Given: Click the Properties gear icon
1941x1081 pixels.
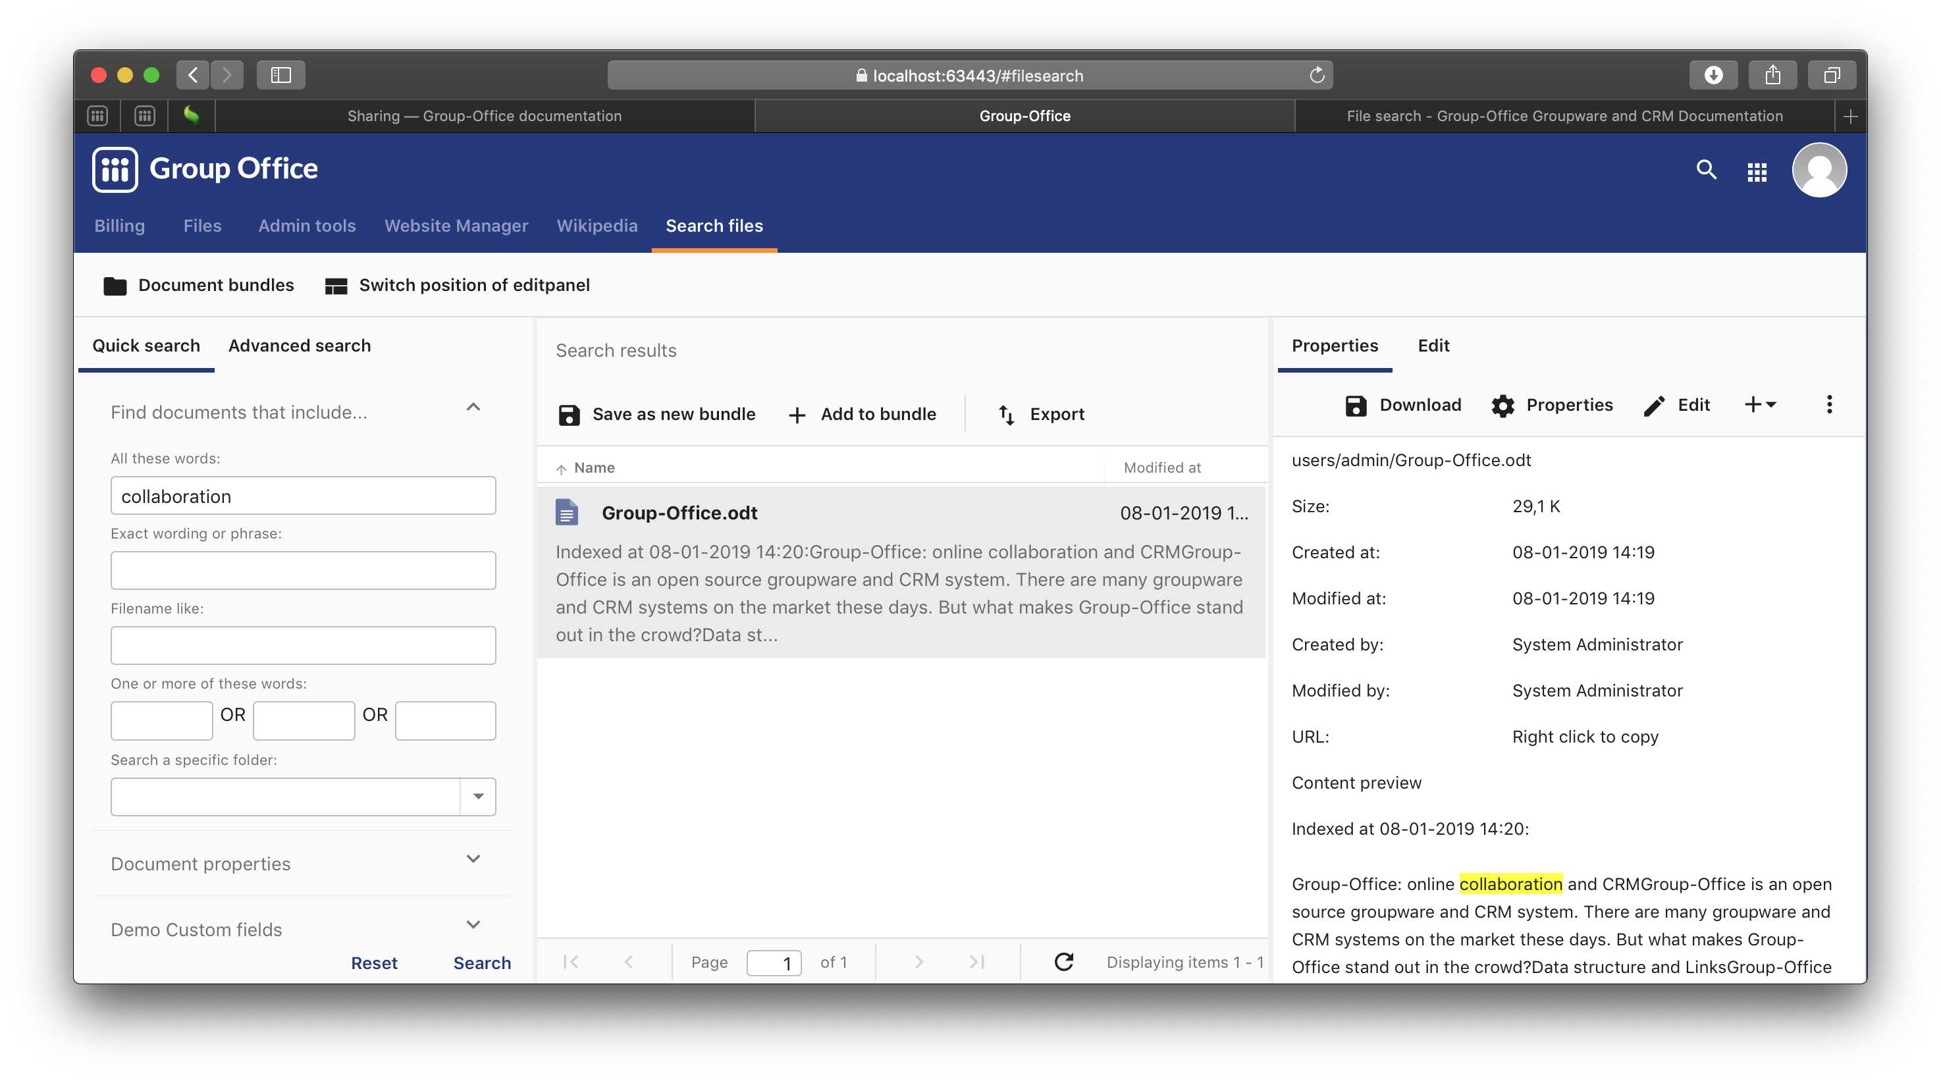Looking at the screenshot, I should pos(1502,406).
